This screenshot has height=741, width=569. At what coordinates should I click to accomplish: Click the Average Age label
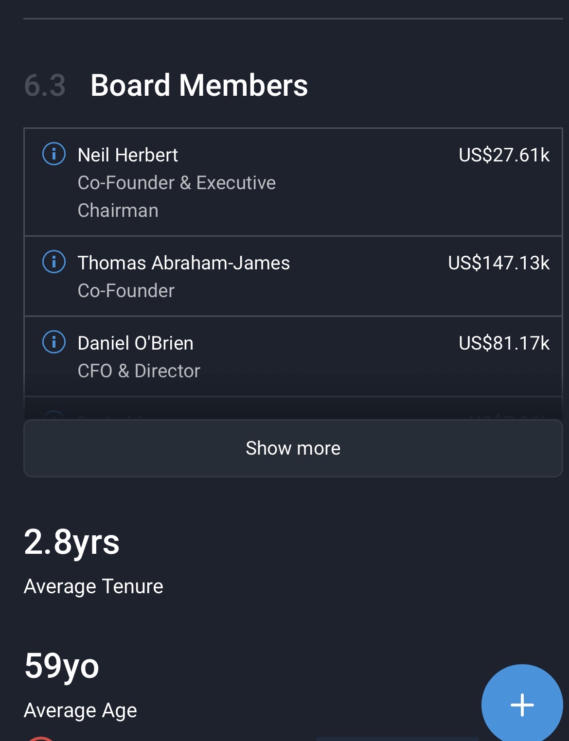click(80, 710)
